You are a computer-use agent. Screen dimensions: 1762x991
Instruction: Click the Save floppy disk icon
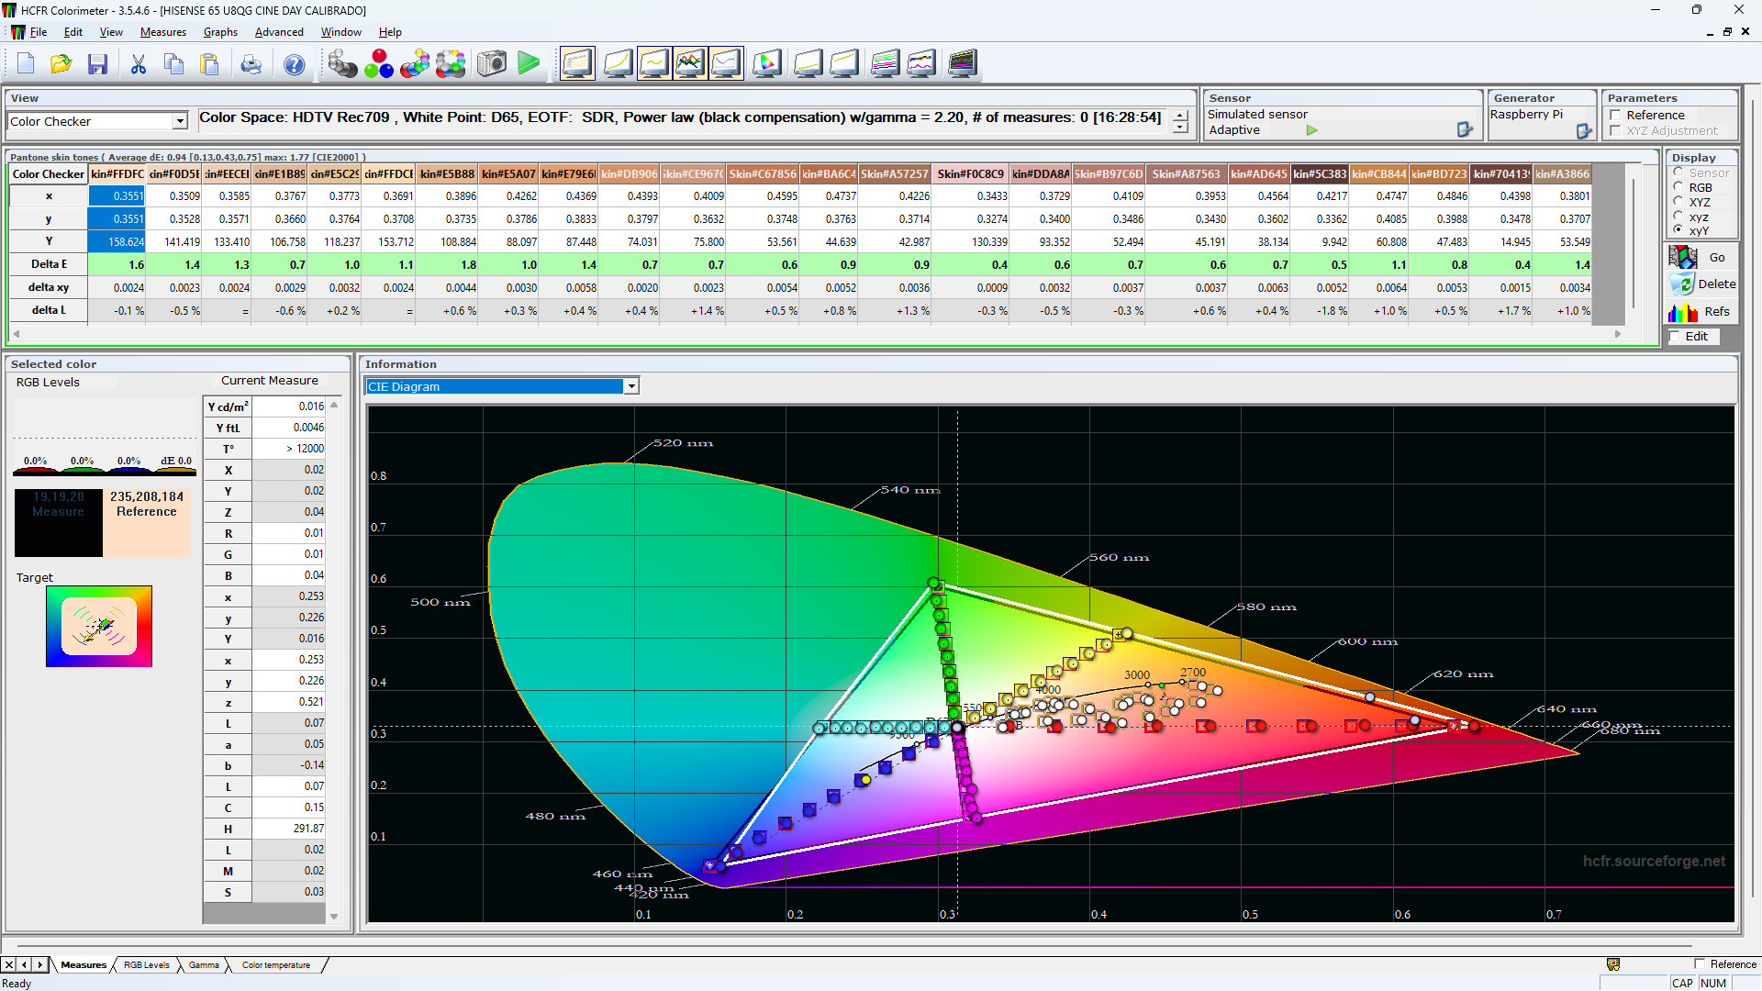pos(98,64)
